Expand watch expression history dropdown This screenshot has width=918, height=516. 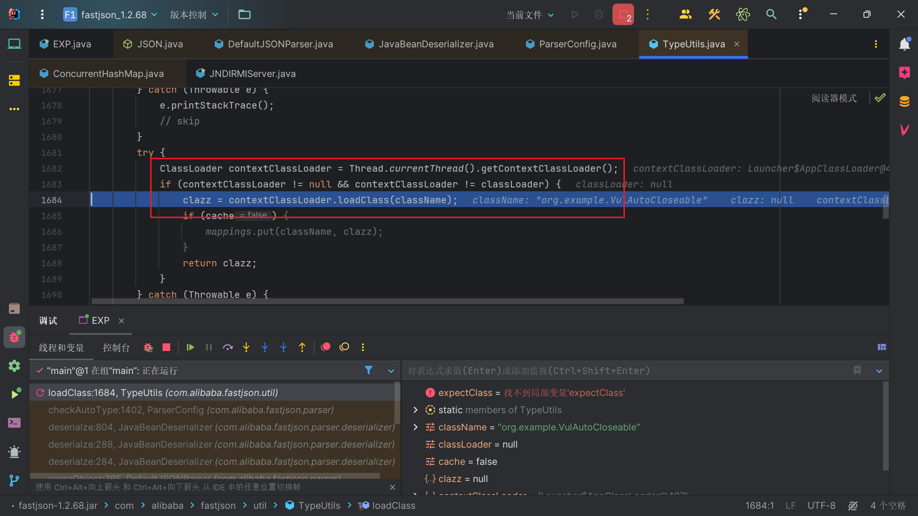click(x=879, y=371)
